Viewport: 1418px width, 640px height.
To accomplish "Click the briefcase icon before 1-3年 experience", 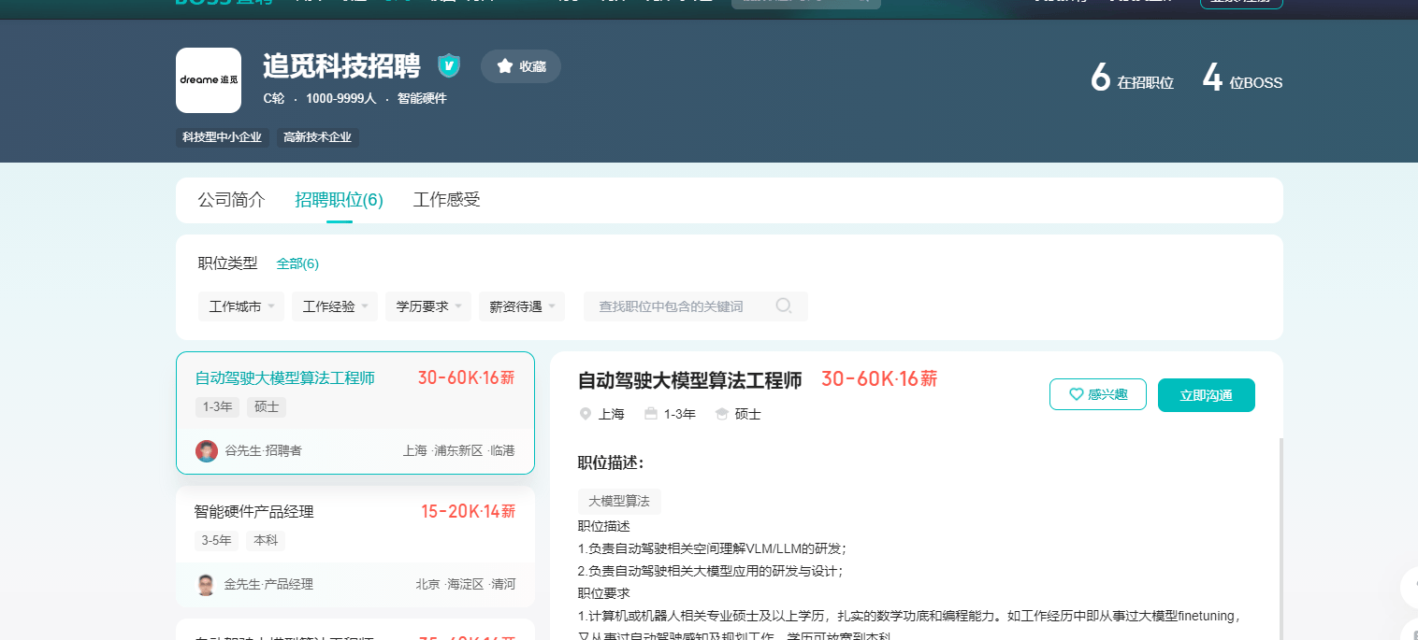I will pyautogui.click(x=651, y=414).
